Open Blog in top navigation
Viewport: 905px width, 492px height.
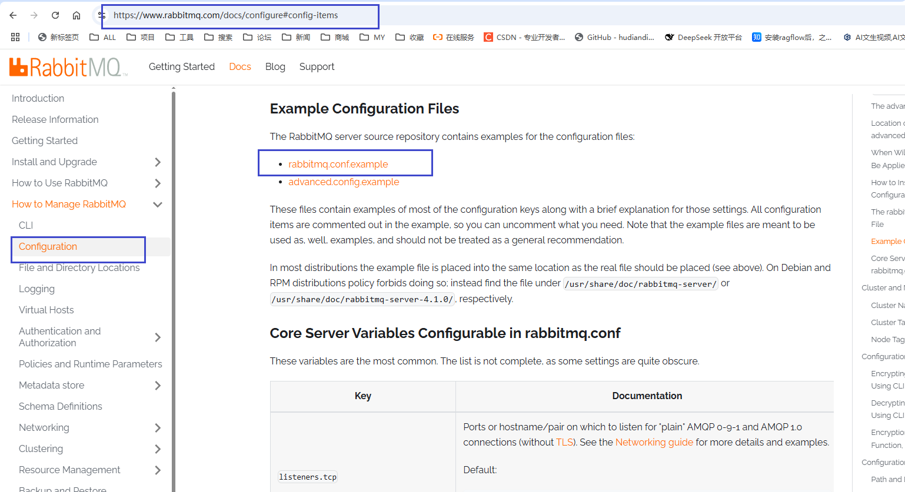tap(275, 66)
